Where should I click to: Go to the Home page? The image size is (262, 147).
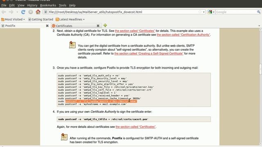(x=38, y=12)
